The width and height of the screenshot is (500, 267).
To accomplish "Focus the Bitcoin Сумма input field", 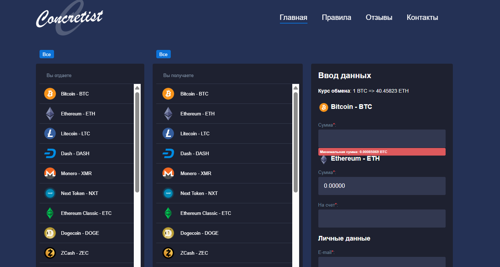I will (x=381, y=139).
